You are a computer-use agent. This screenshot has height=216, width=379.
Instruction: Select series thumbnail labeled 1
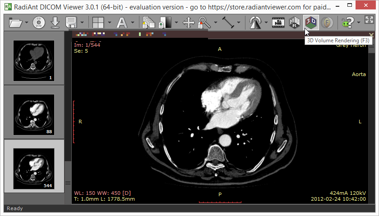pos(34,60)
